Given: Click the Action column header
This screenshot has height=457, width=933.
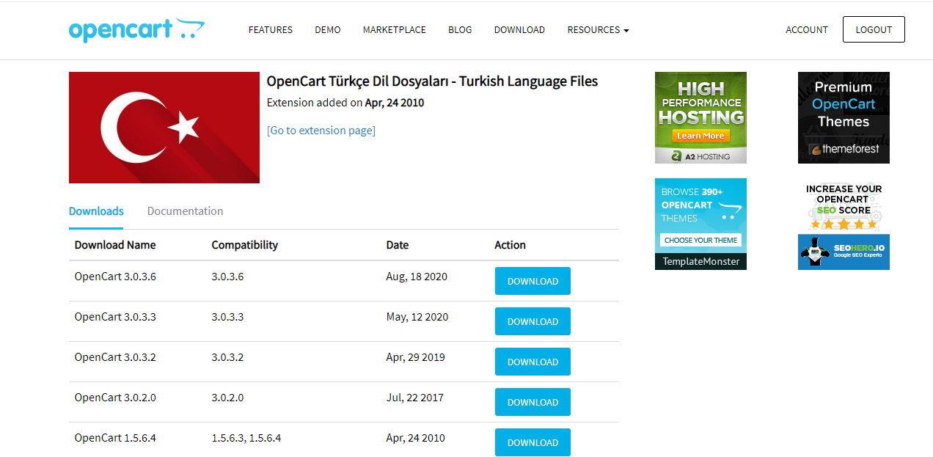Looking at the screenshot, I should [x=511, y=245].
